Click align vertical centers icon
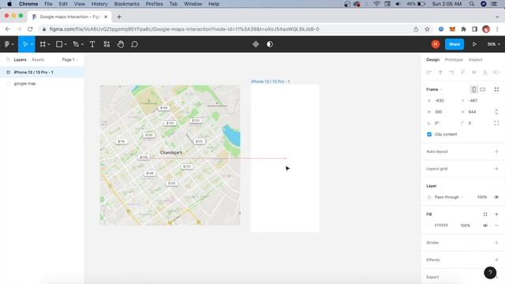This screenshot has width=505, height=284. [474, 72]
